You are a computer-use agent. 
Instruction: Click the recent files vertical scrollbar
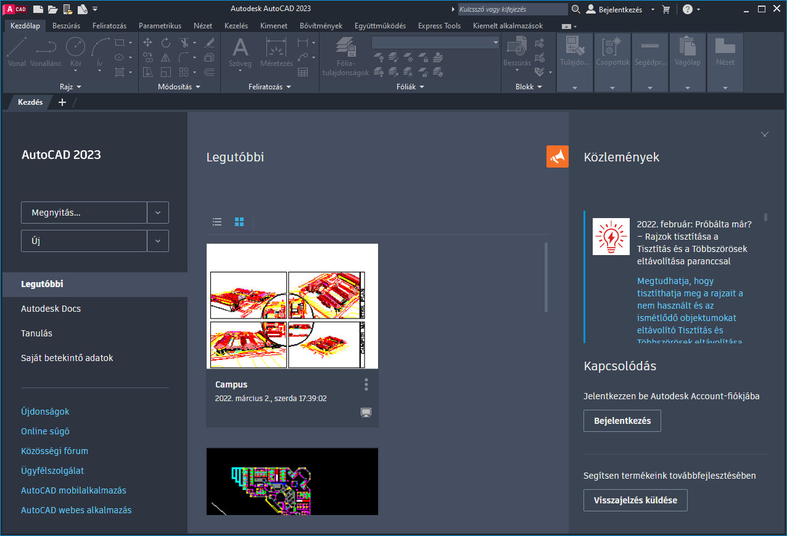point(546,277)
